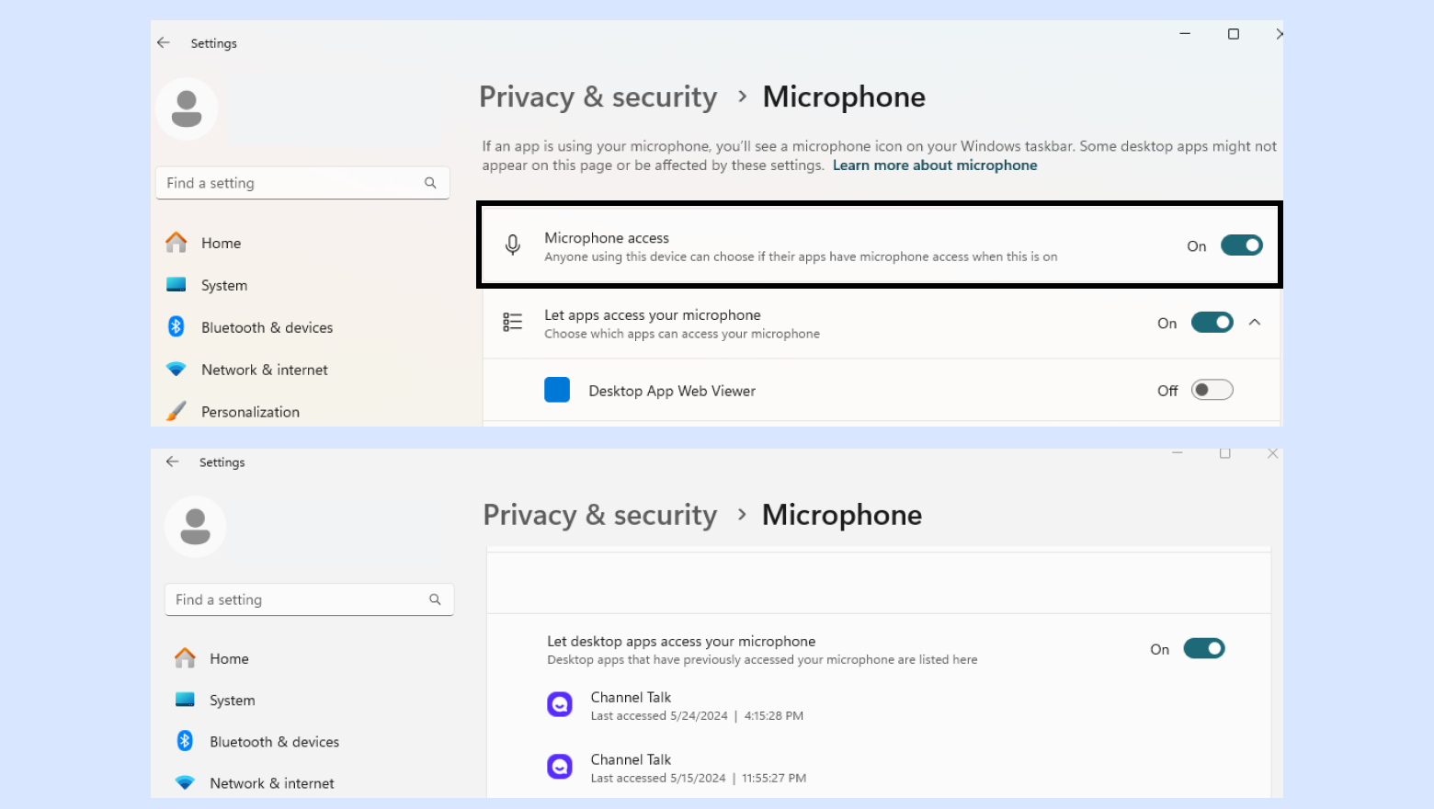
Task: Click the blue Desktop App Web Viewer icon
Action: (x=557, y=390)
